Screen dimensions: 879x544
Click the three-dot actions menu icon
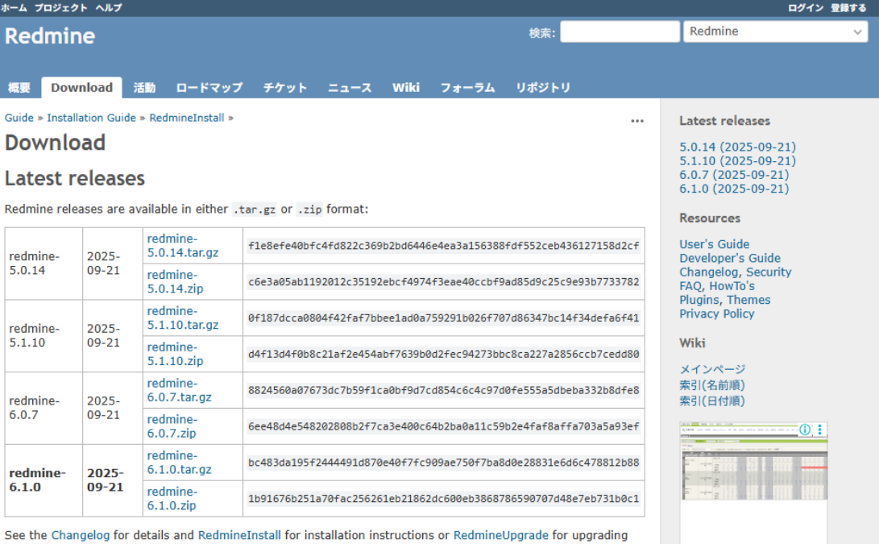pos(636,121)
